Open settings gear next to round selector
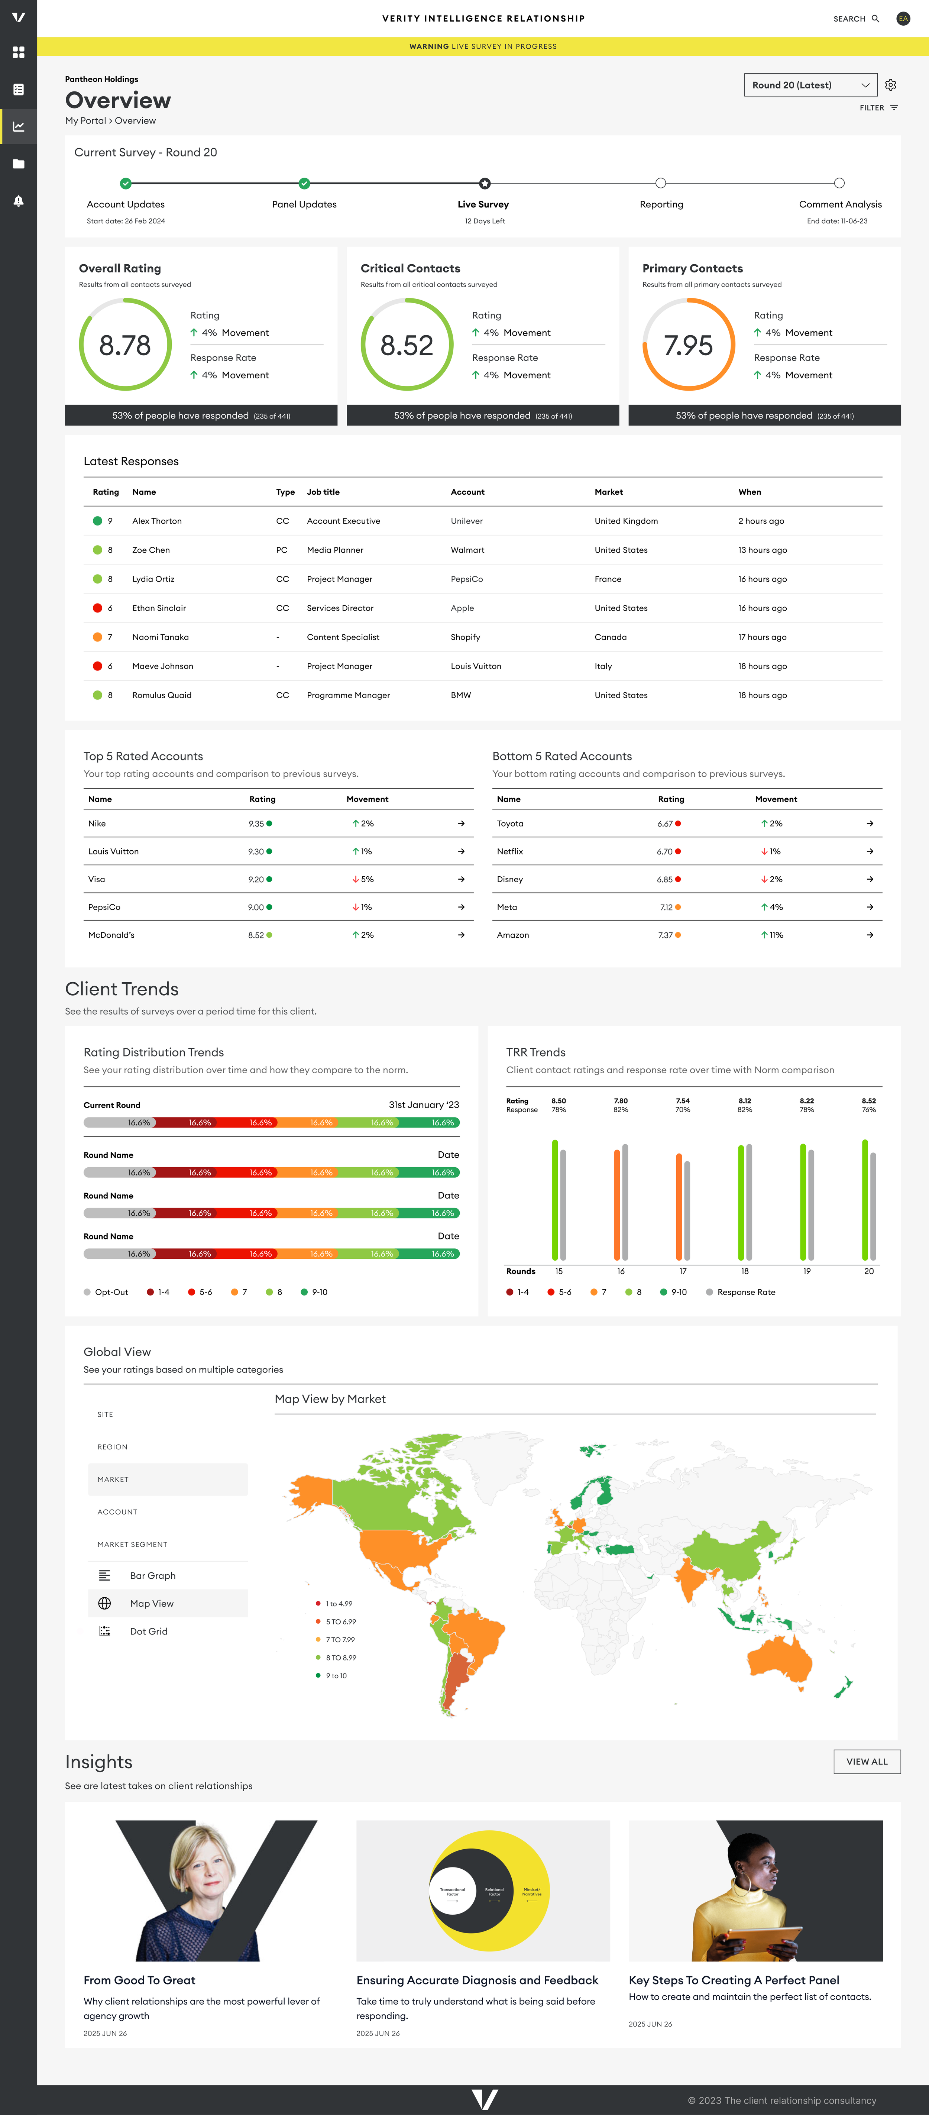This screenshot has width=929, height=2115. (890, 85)
